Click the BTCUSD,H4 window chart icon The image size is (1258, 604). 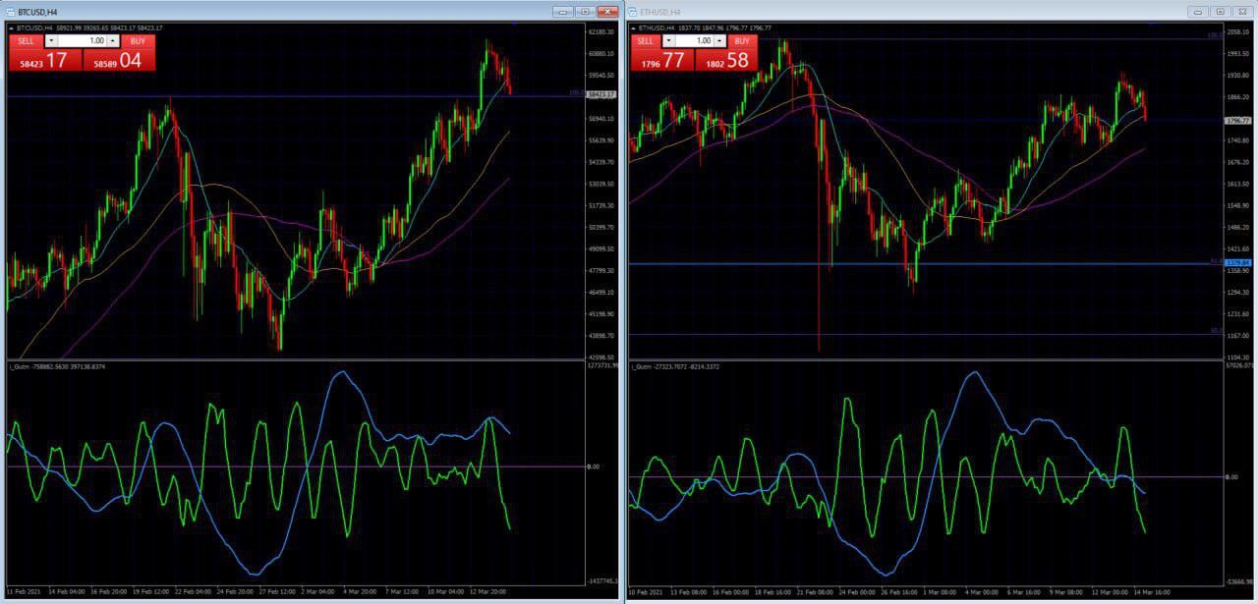tap(11, 12)
